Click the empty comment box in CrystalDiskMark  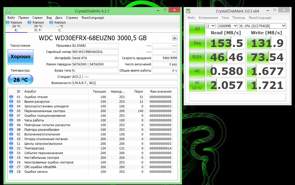tap(237, 97)
